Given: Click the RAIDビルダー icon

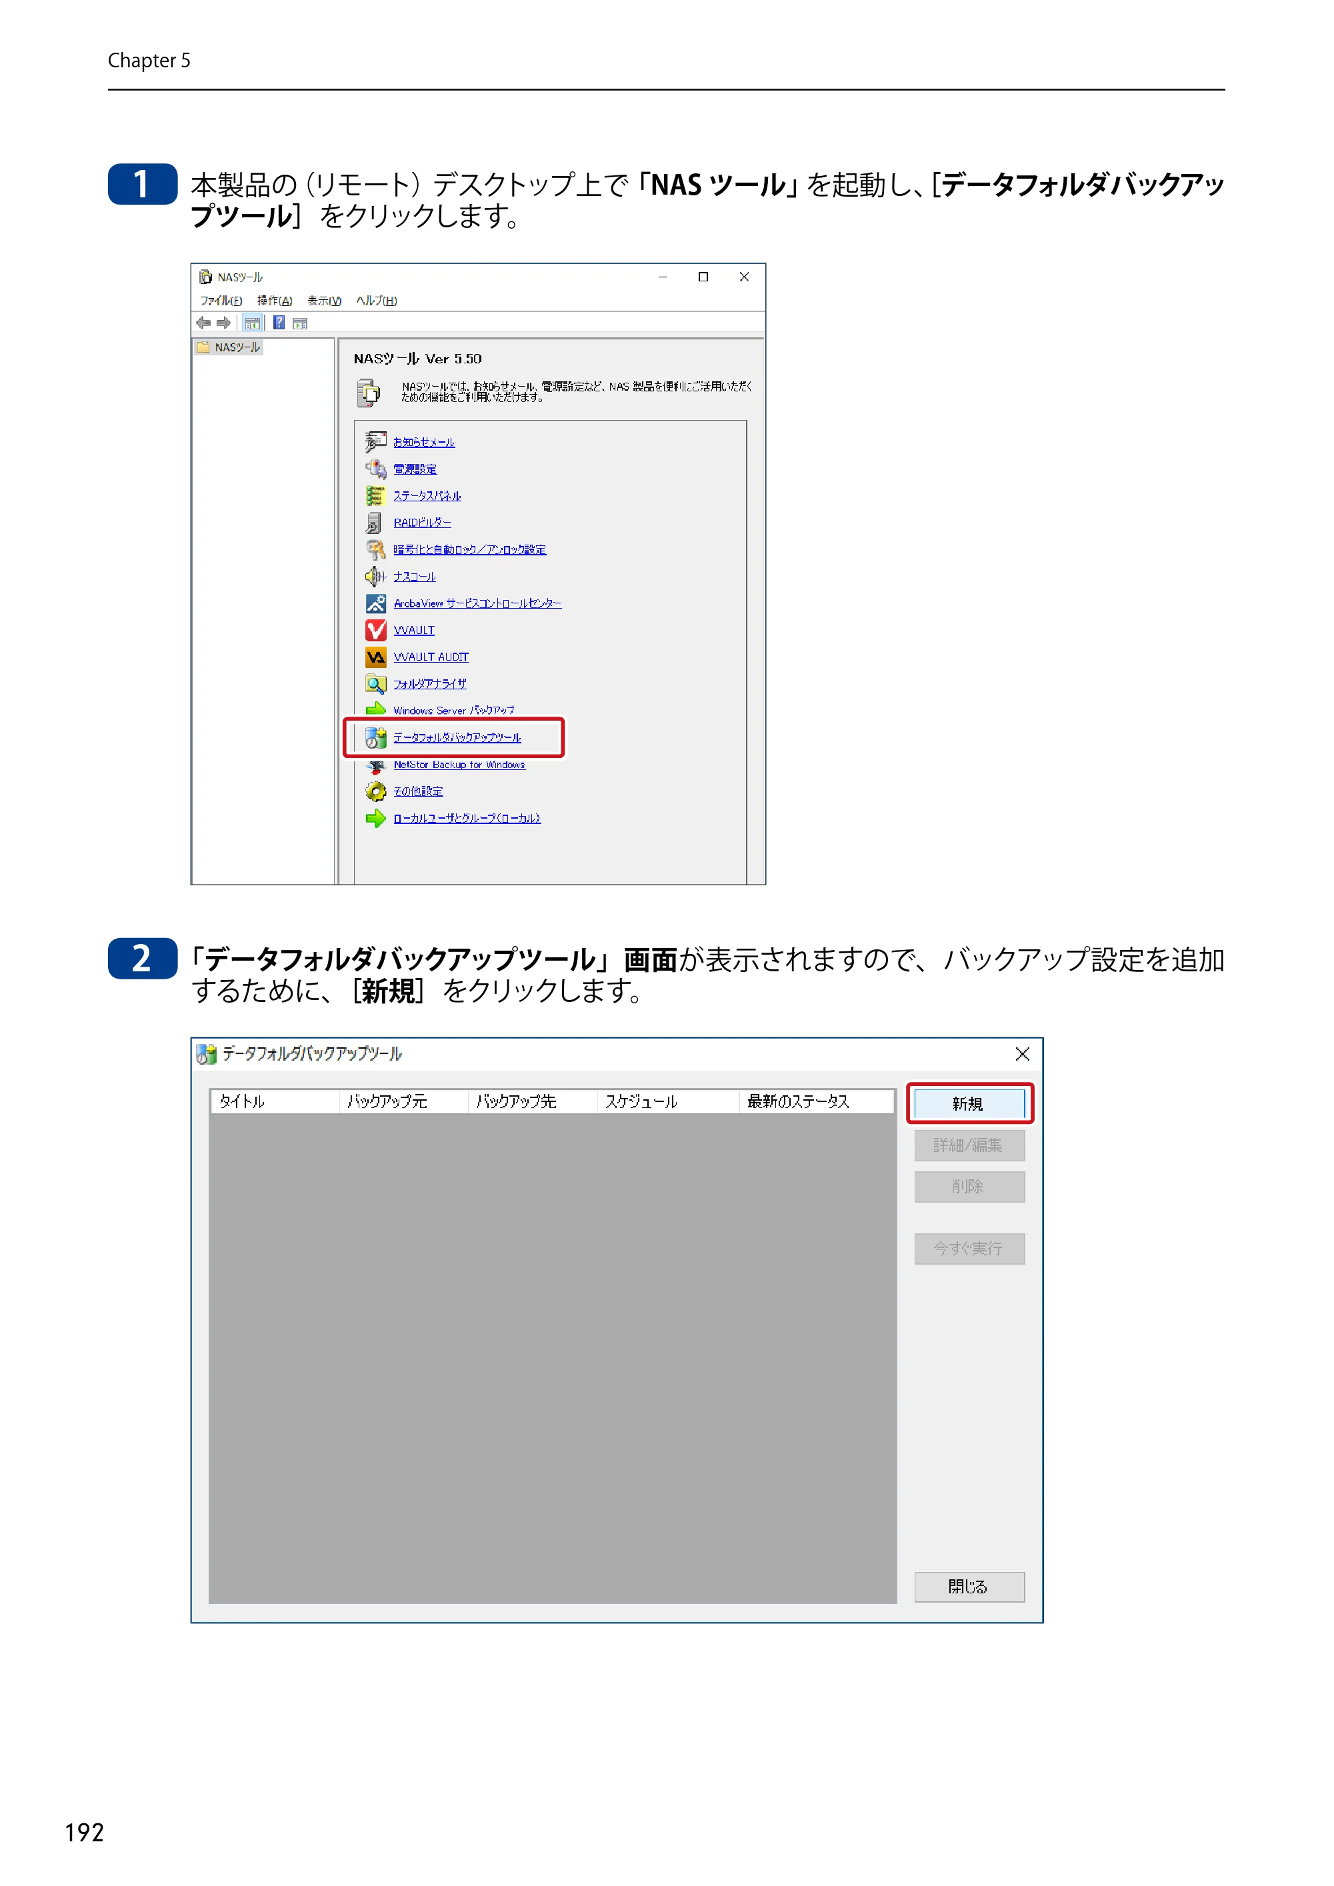Looking at the screenshot, I should [x=375, y=523].
